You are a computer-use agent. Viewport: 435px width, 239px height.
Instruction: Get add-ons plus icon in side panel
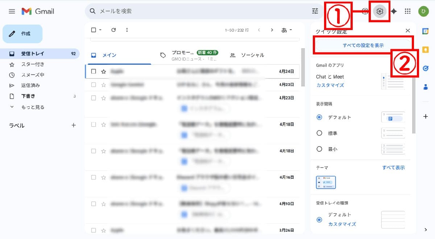coord(426,116)
